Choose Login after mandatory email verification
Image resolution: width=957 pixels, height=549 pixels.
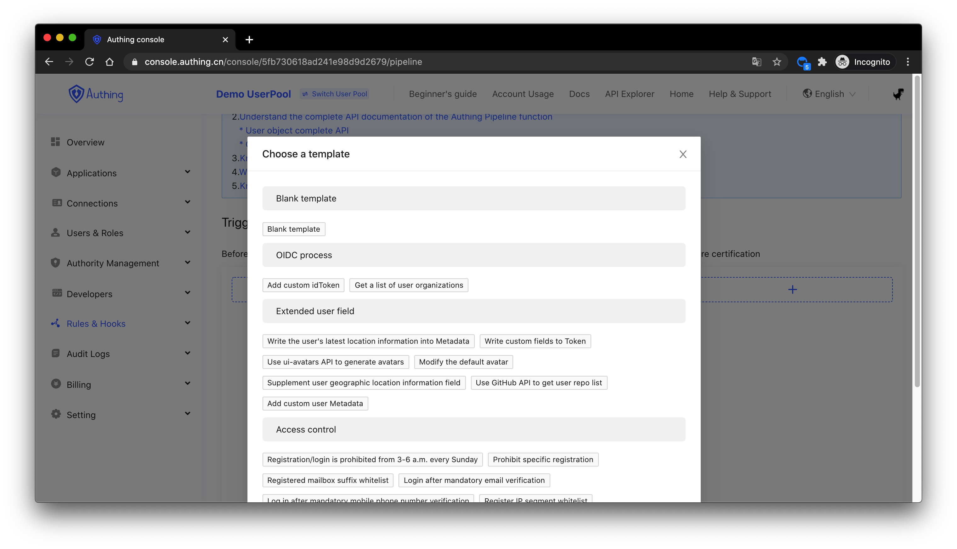coord(474,480)
